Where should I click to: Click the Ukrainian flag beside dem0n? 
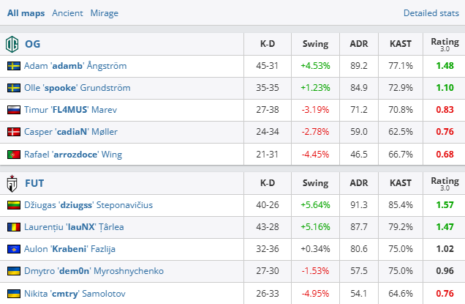pos(13,271)
